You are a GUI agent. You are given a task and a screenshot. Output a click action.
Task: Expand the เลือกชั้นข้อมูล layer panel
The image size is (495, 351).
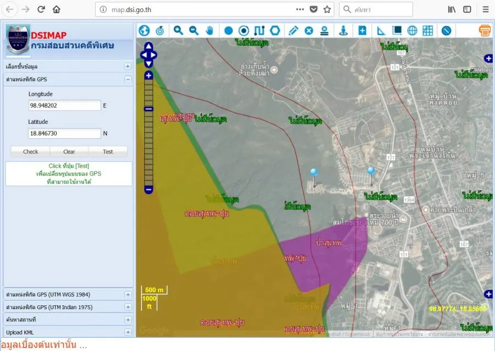tap(128, 67)
